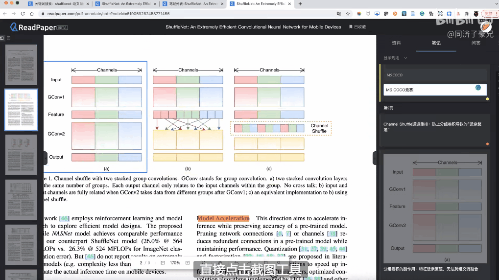Click the screenshot frame extension icon
This screenshot has width=499, height=280.
point(440,14)
